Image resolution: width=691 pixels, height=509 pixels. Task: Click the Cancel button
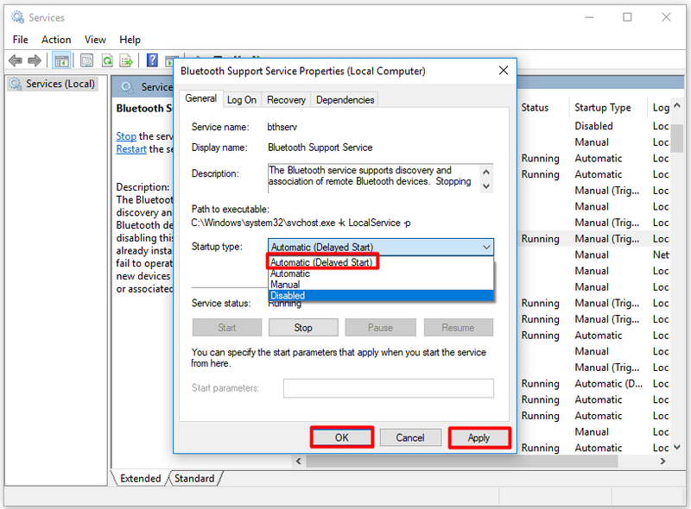coord(410,437)
